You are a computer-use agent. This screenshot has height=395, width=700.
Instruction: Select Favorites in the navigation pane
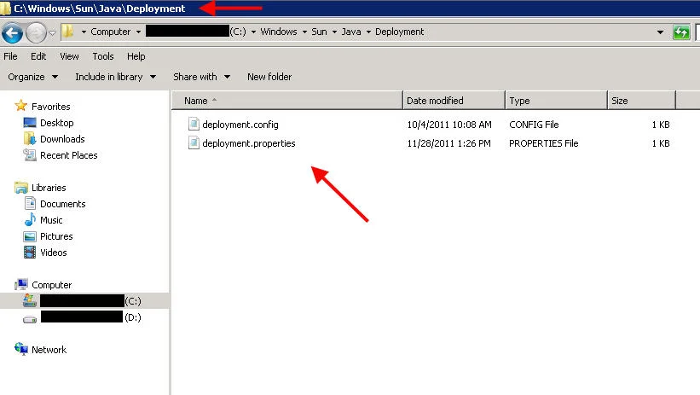point(51,107)
